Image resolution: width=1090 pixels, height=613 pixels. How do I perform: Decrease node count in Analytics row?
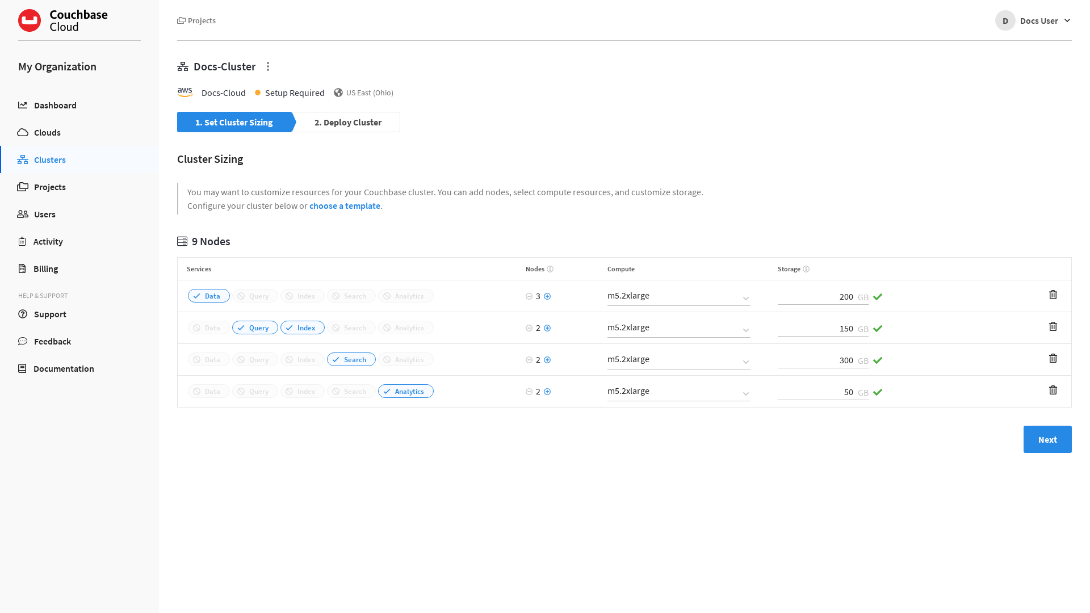[529, 392]
